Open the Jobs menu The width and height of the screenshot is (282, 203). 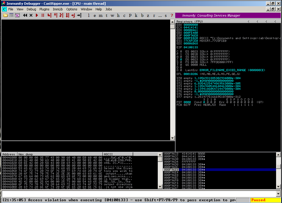pos(109,9)
